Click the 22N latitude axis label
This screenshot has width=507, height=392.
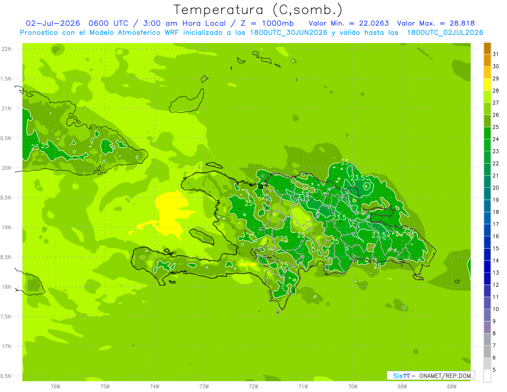click(x=6, y=49)
